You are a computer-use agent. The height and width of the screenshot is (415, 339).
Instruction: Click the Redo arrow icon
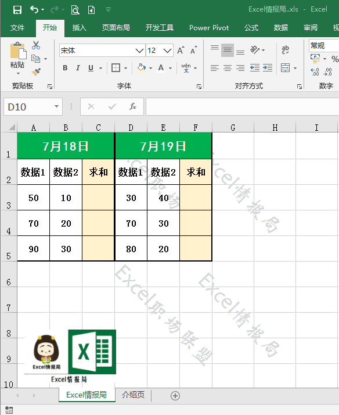pyautogui.click(x=55, y=10)
